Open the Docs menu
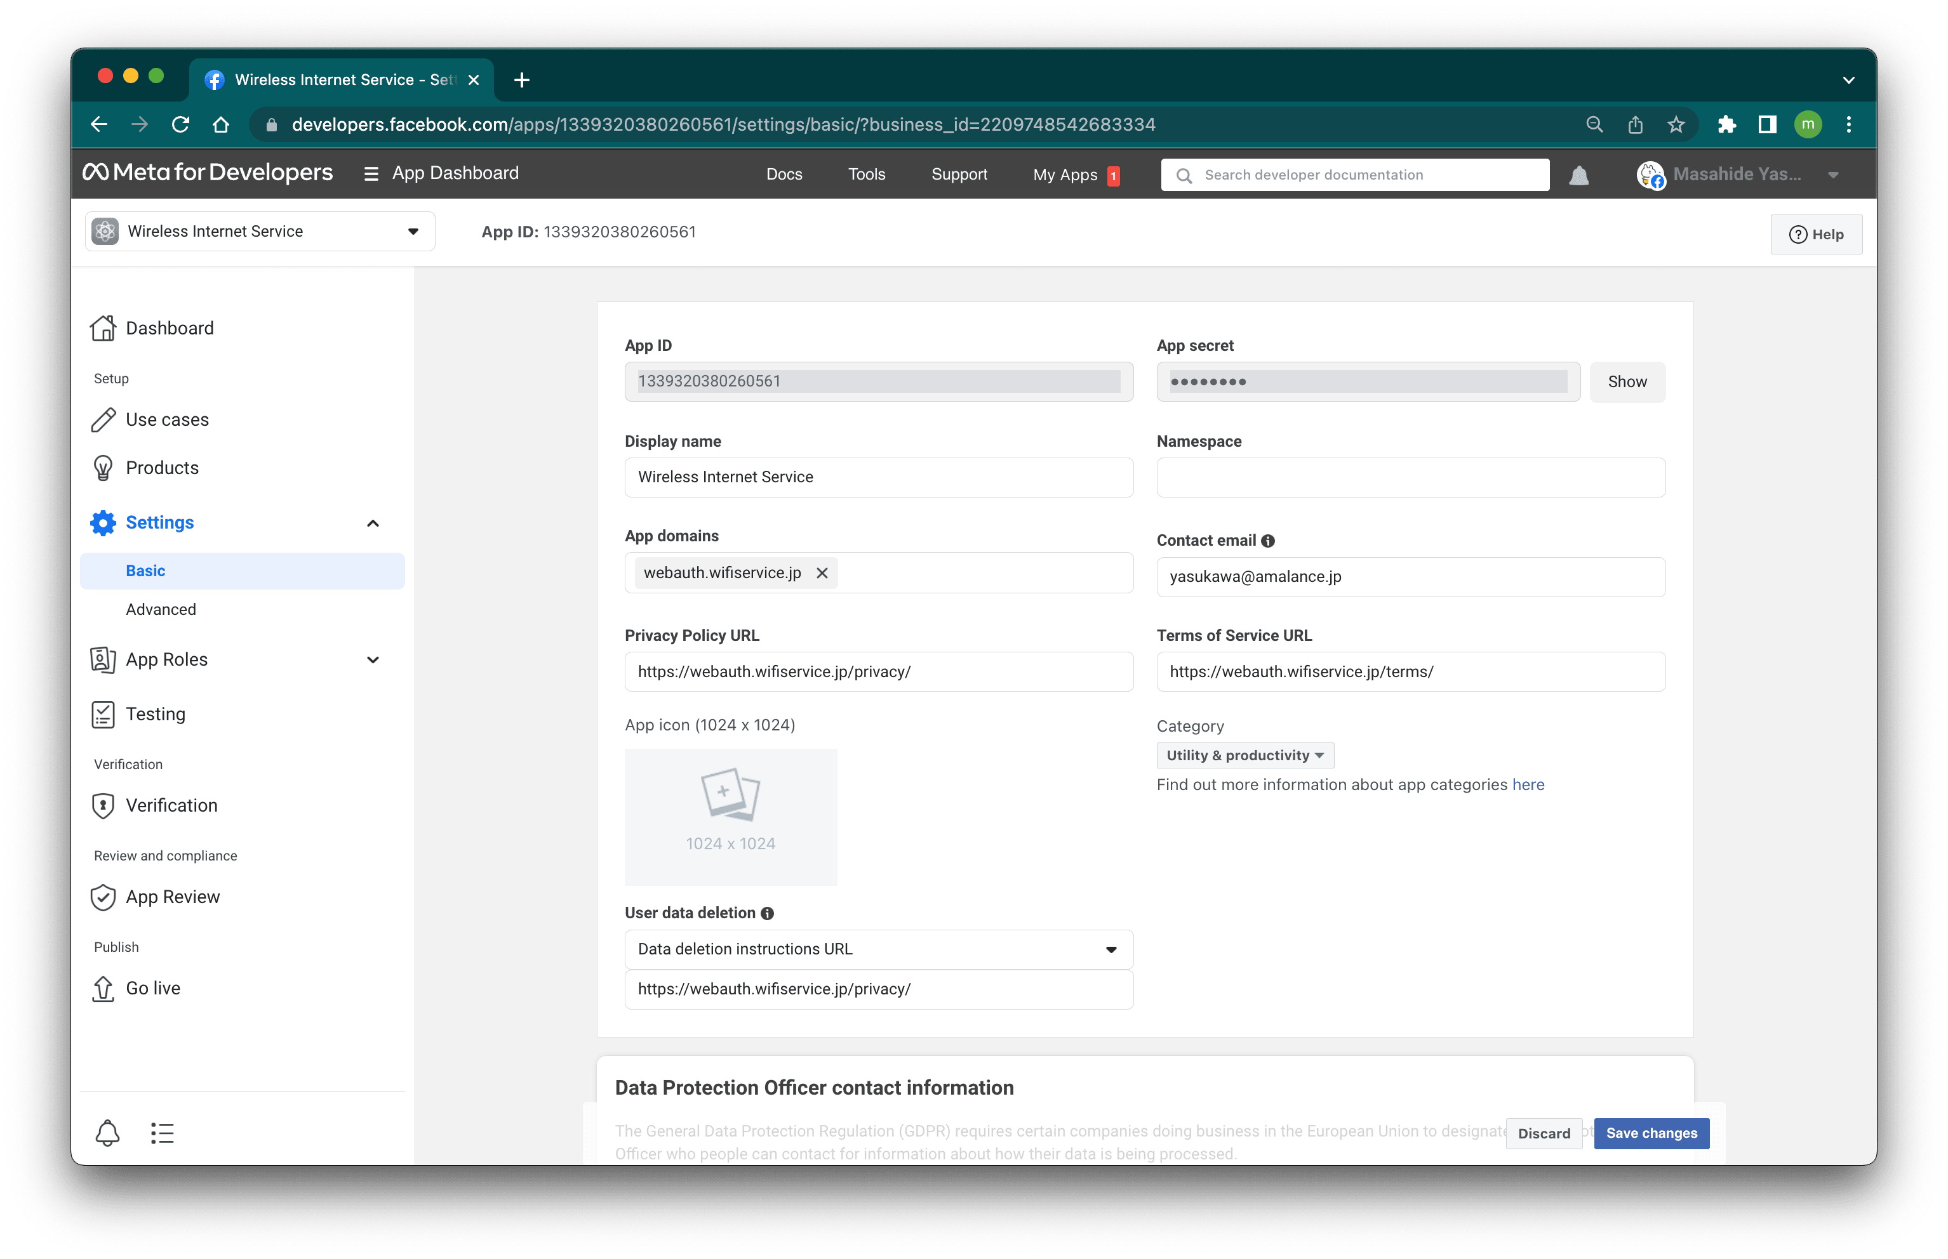 pos(784,174)
